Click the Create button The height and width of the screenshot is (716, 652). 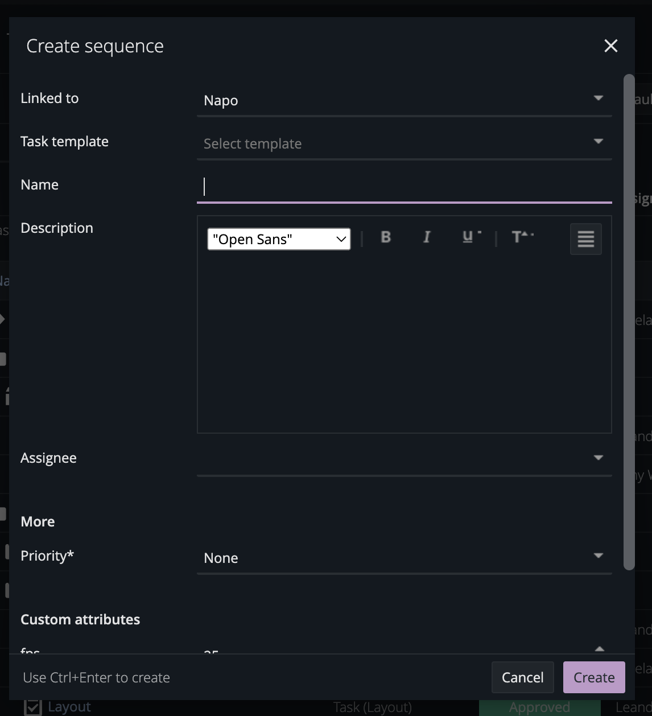click(593, 677)
